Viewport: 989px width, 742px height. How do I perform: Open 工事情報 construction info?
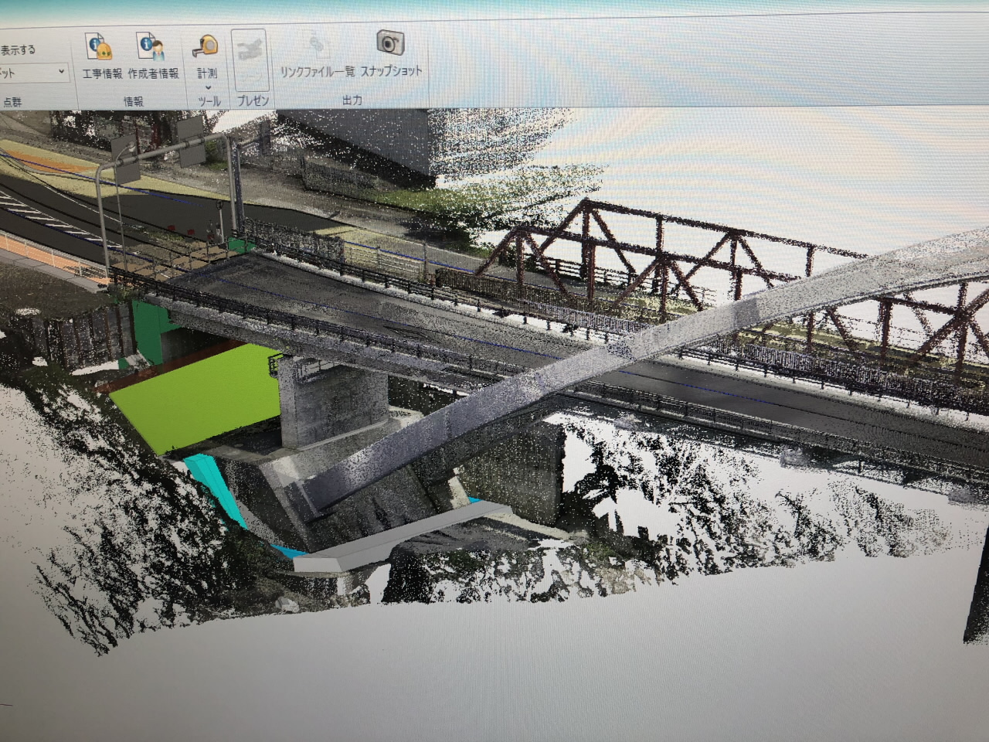[x=101, y=56]
